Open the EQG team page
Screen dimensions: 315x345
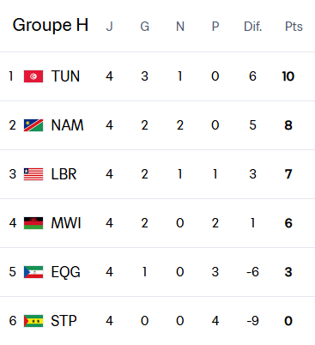(65, 272)
